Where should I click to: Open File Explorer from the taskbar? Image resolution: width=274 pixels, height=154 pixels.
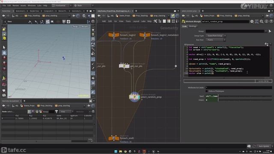(x=120, y=151)
